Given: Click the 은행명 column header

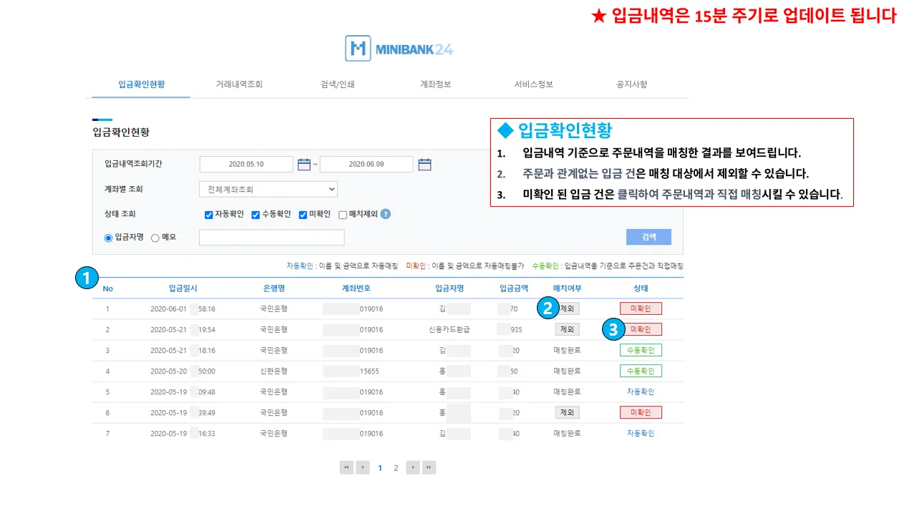Looking at the screenshot, I should pos(273,288).
